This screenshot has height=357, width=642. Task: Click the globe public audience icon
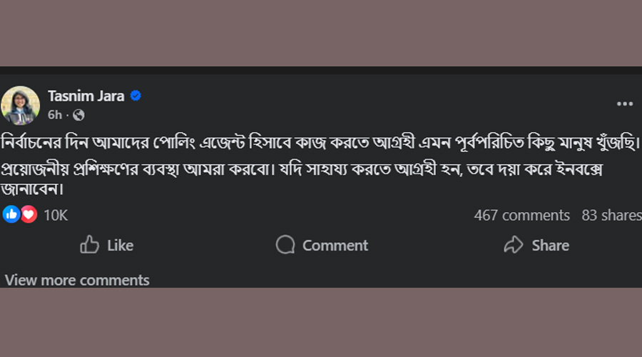pos(78,114)
